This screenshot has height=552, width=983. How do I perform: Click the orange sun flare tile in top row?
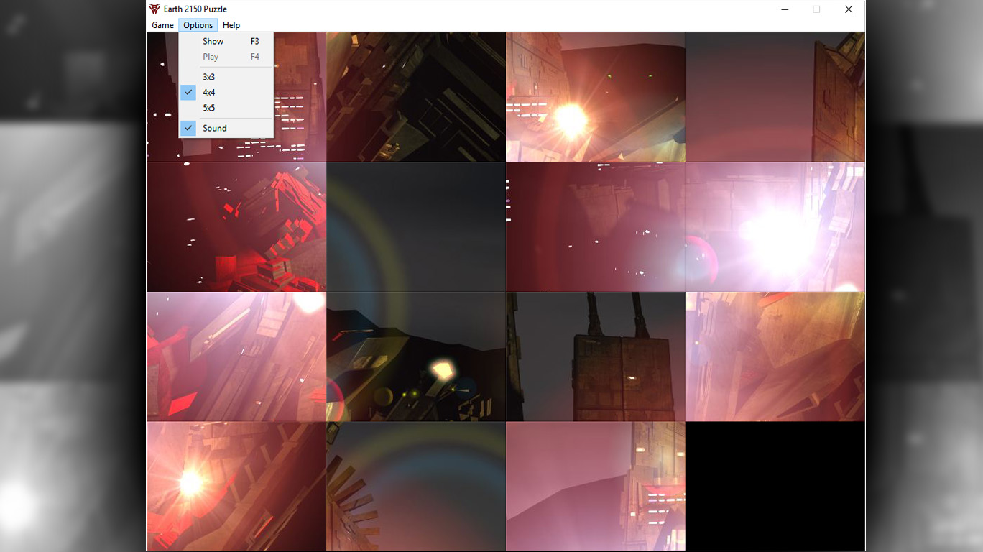(x=595, y=96)
